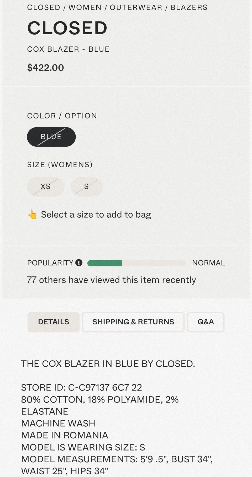The height and width of the screenshot is (477, 252).
Task: Click the large CLOSED brand heading
Action: coord(67,28)
